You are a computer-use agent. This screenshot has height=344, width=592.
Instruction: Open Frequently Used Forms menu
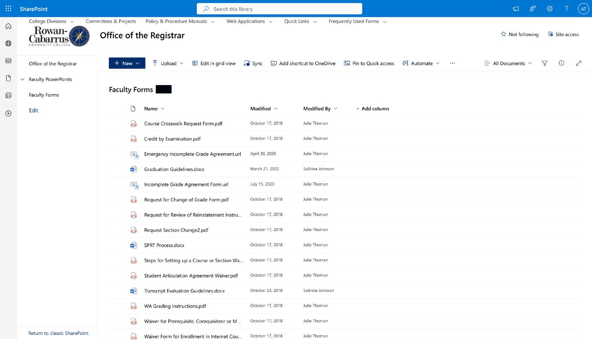358,21
